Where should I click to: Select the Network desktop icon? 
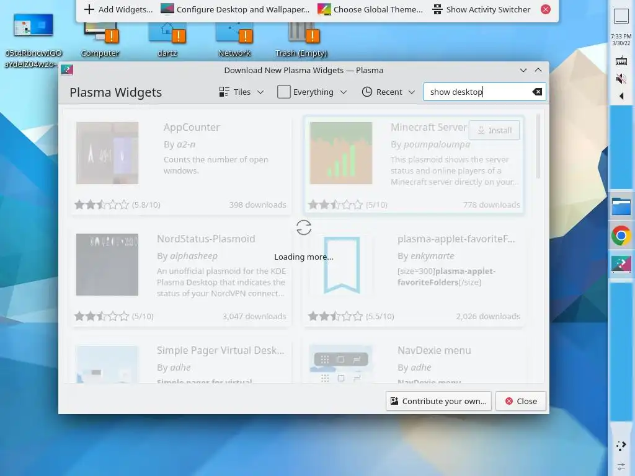(234, 40)
